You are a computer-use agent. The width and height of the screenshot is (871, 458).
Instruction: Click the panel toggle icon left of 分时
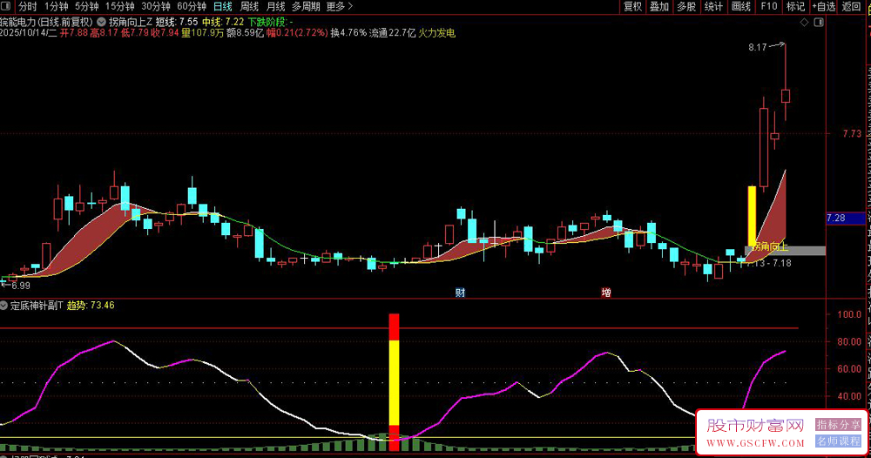pyautogui.click(x=6, y=6)
